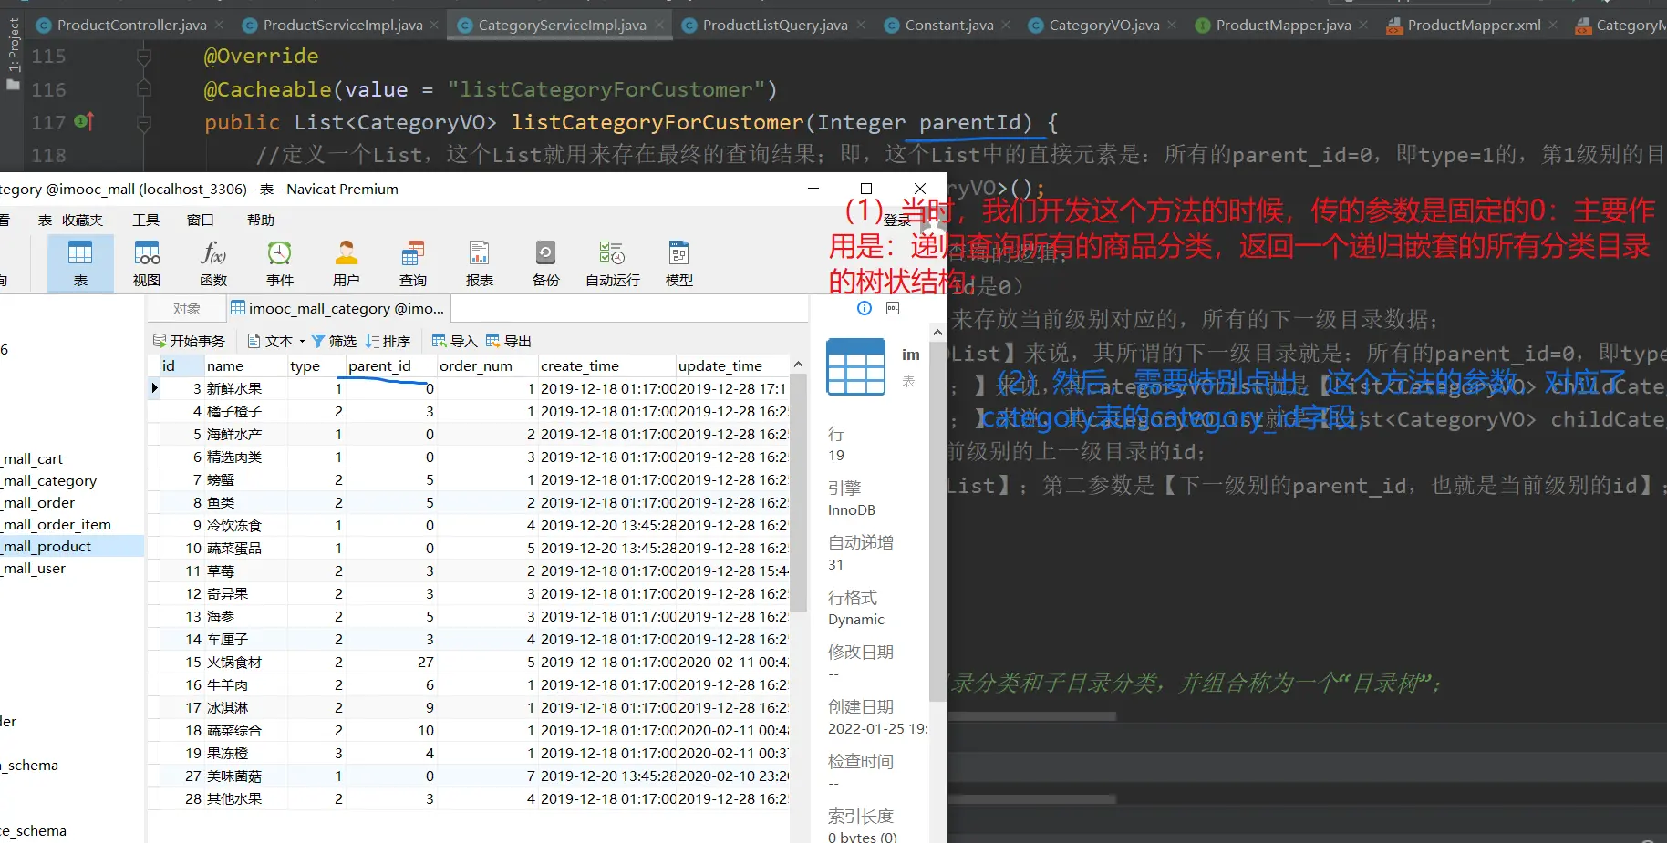Switch to the ProductServiceImpl.java editor tab
The image size is (1667, 843).
(x=342, y=25)
